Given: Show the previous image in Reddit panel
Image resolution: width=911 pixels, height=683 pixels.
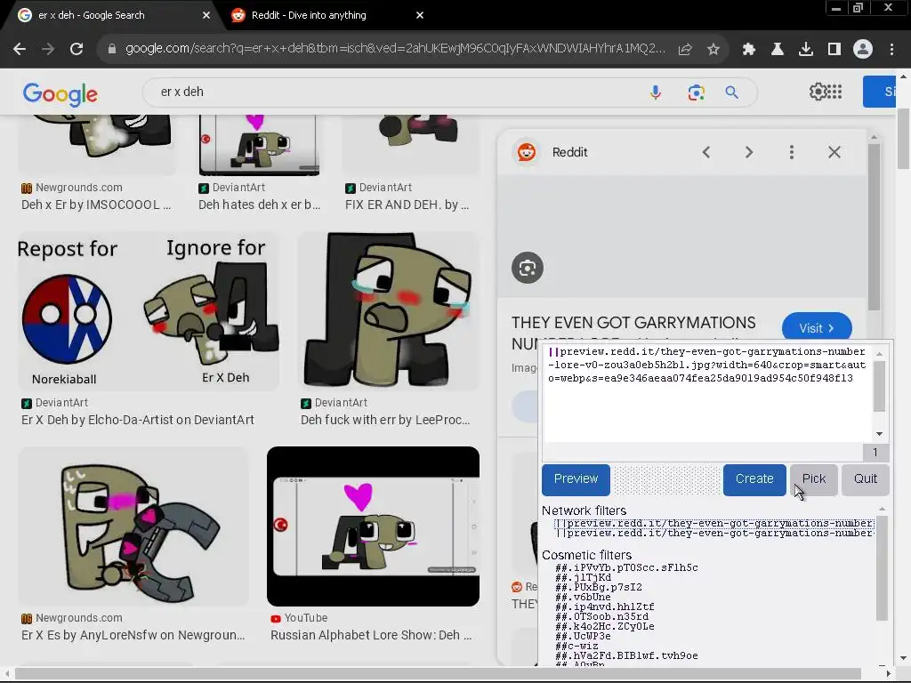Looking at the screenshot, I should pyautogui.click(x=705, y=152).
